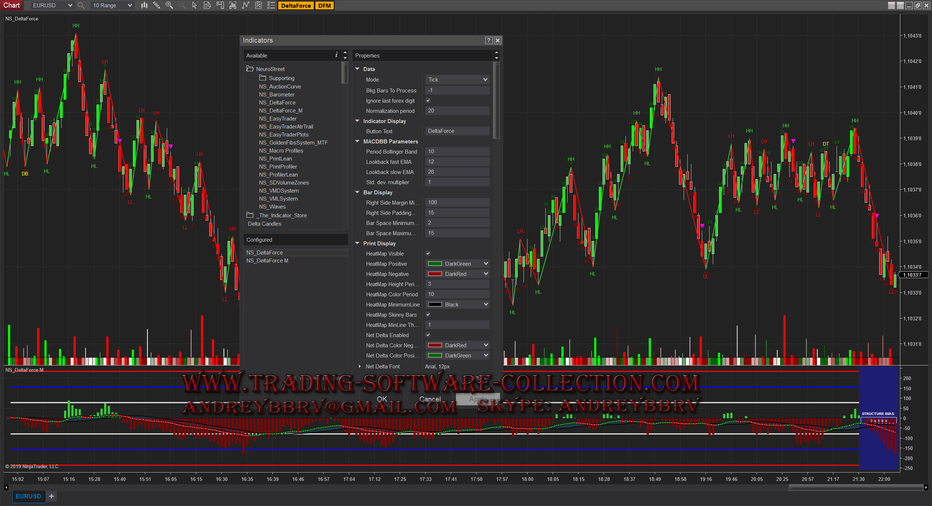Open the bar style chart icon
Screen dimensions: 932x506
[144, 5]
